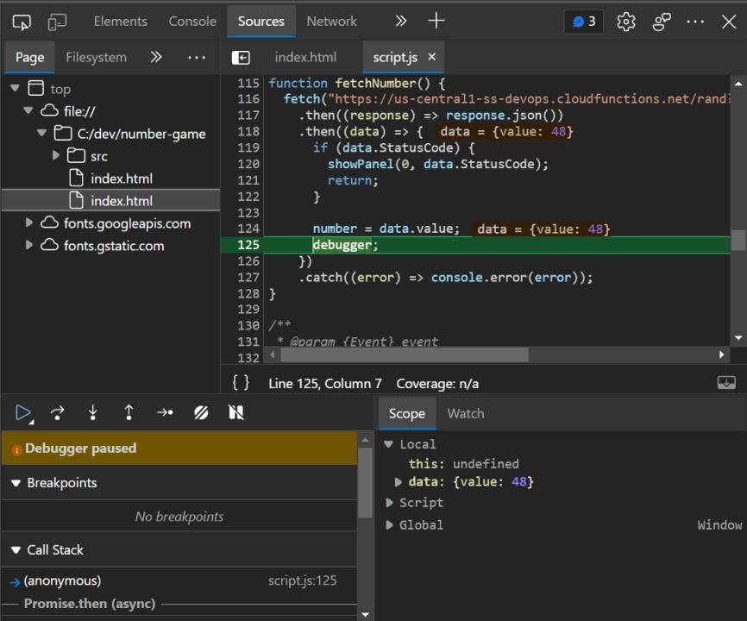Hide the navigator pane

coord(241,58)
